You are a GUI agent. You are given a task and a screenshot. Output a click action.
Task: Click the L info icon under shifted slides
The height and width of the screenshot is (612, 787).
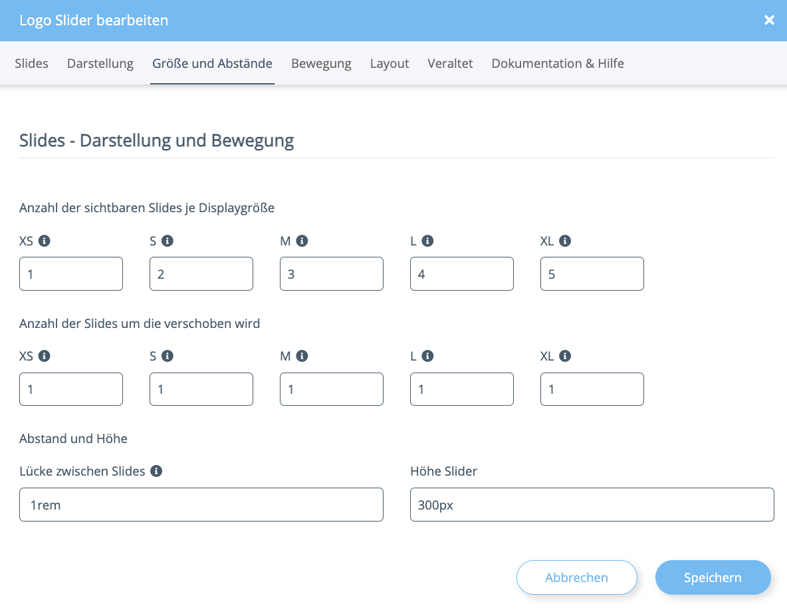click(x=427, y=356)
